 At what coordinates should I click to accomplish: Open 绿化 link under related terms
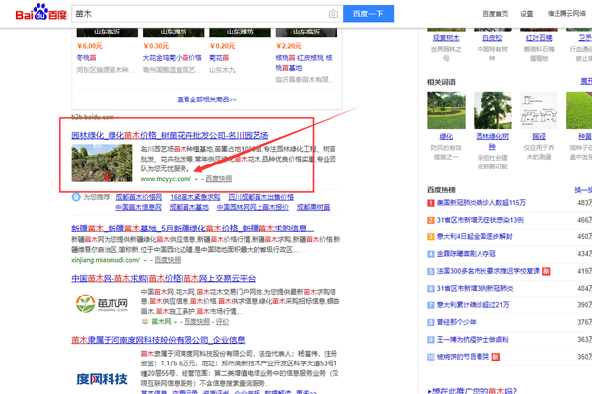[x=446, y=136]
